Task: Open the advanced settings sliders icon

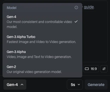Action: [x=104, y=69]
